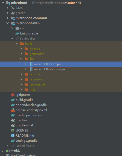Click the LICENSE scales icon

(13, 130)
